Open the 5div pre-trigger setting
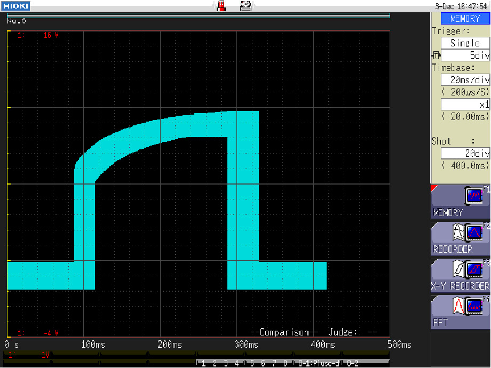Screen dimensions: 491x368 466,55
